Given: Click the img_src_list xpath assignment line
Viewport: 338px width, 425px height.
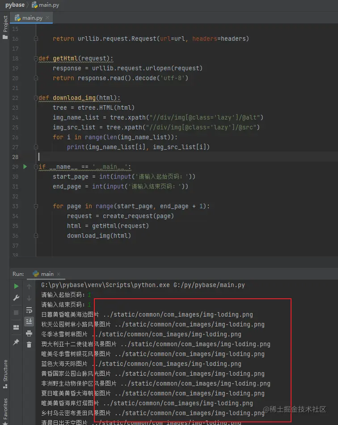Looking at the screenshot, I should (x=156, y=127).
